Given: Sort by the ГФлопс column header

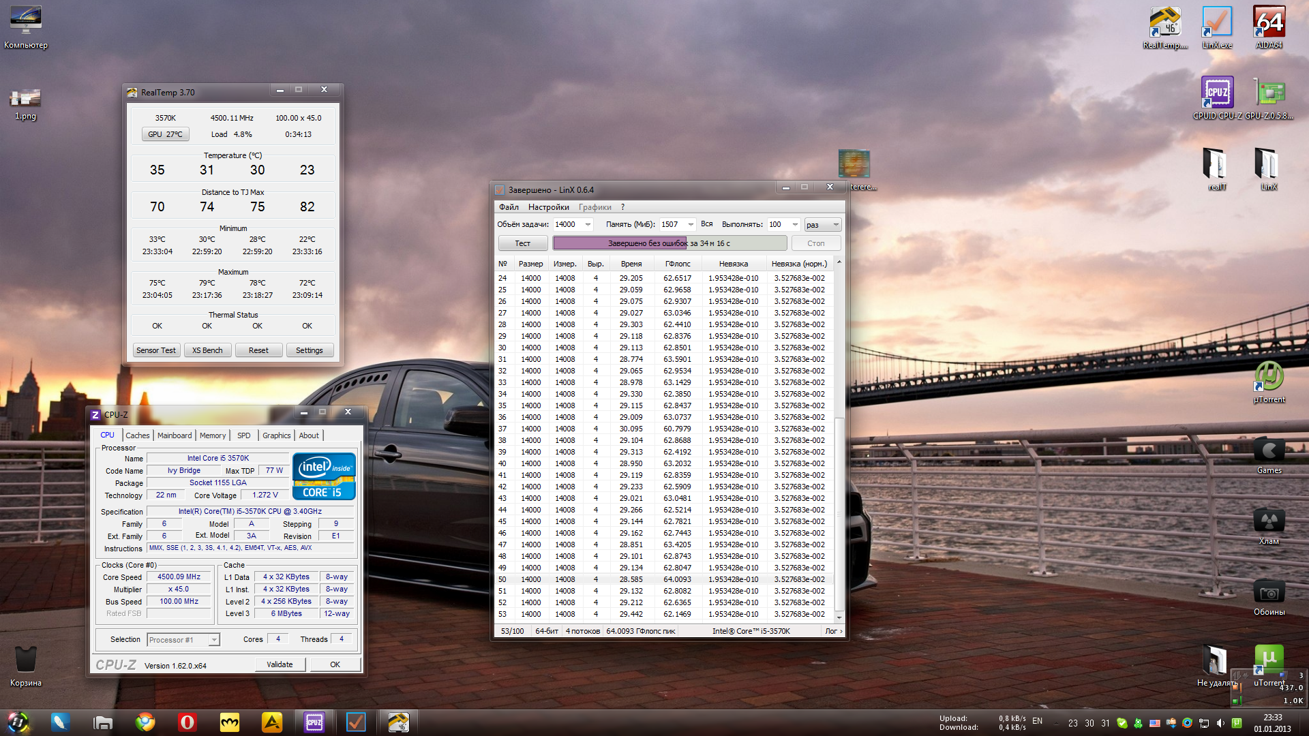Looking at the screenshot, I should point(678,264).
